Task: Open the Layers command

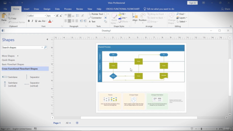Action: click(182, 18)
